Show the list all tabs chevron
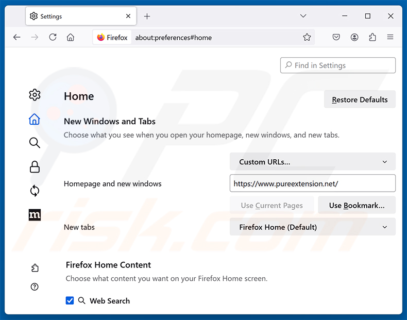This screenshot has height=320, width=407. click(x=303, y=16)
